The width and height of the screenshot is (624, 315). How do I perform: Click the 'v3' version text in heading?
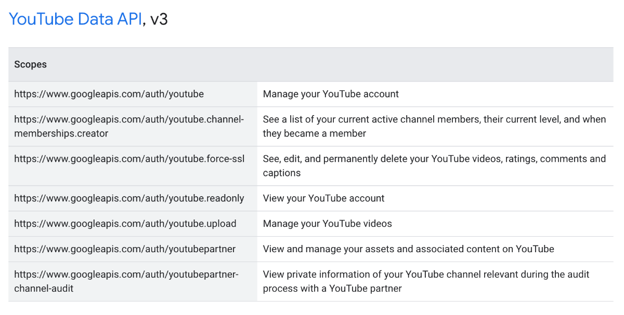tap(159, 19)
